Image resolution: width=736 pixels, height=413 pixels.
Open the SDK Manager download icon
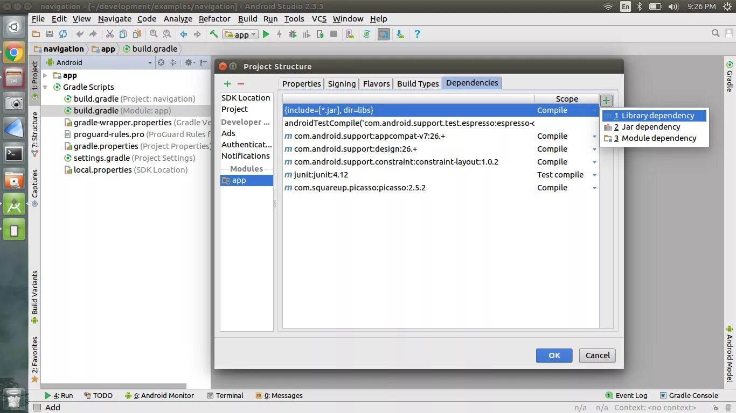point(400,34)
